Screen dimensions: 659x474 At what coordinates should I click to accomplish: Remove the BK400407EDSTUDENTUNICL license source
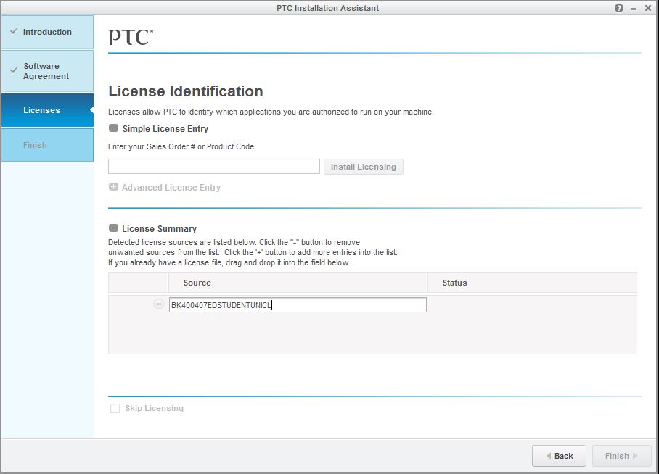coord(158,304)
